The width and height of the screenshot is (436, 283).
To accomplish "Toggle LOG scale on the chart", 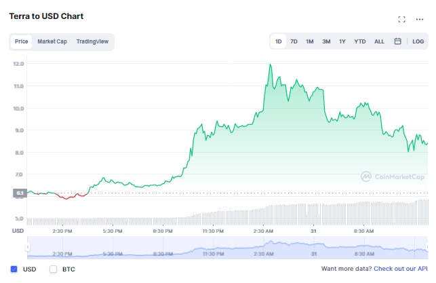I will coord(418,41).
